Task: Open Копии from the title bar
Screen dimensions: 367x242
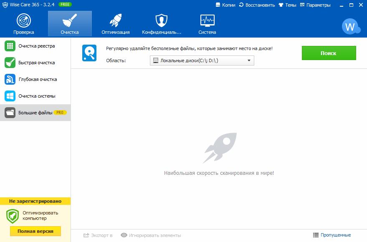Action: (229, 5)
